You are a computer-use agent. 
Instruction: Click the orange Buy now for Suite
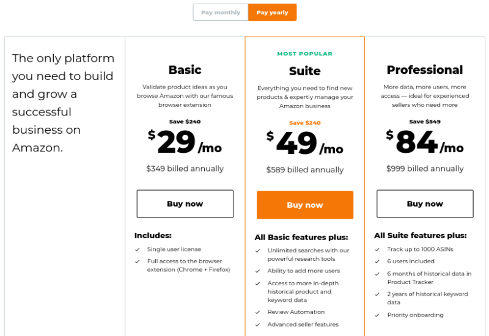(x=305, y=205)
